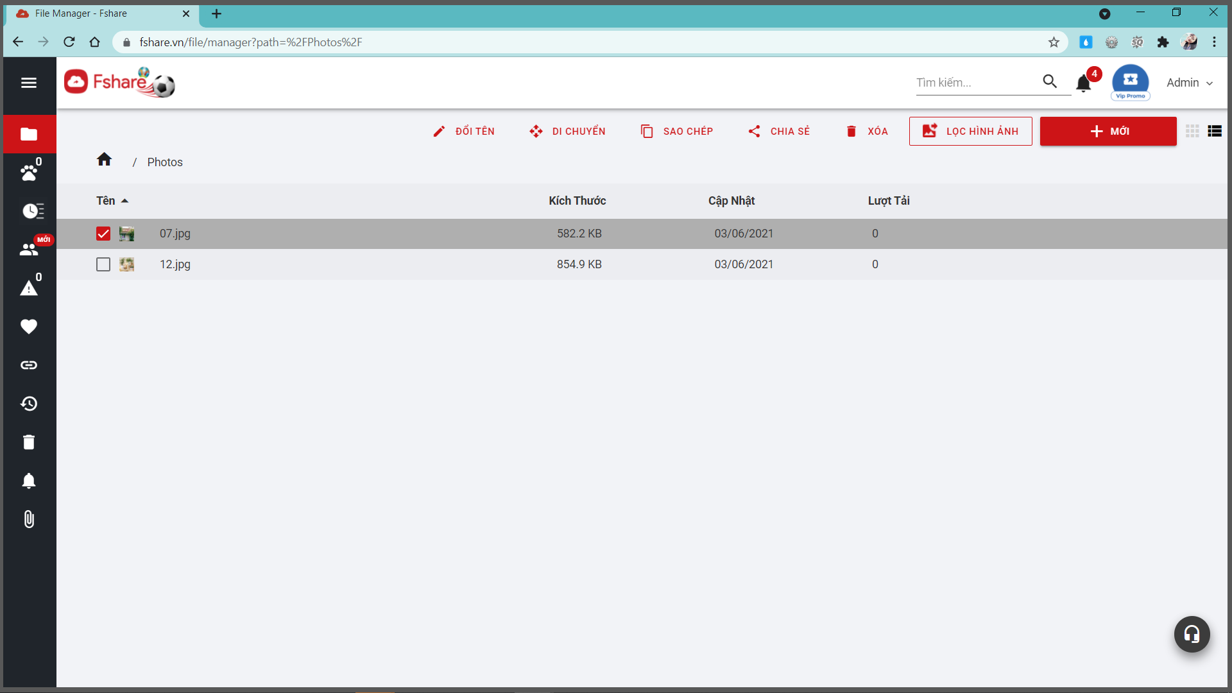Click the Tìm kiếm search field
Screen dimensions: 1232x693
[975, 83]
